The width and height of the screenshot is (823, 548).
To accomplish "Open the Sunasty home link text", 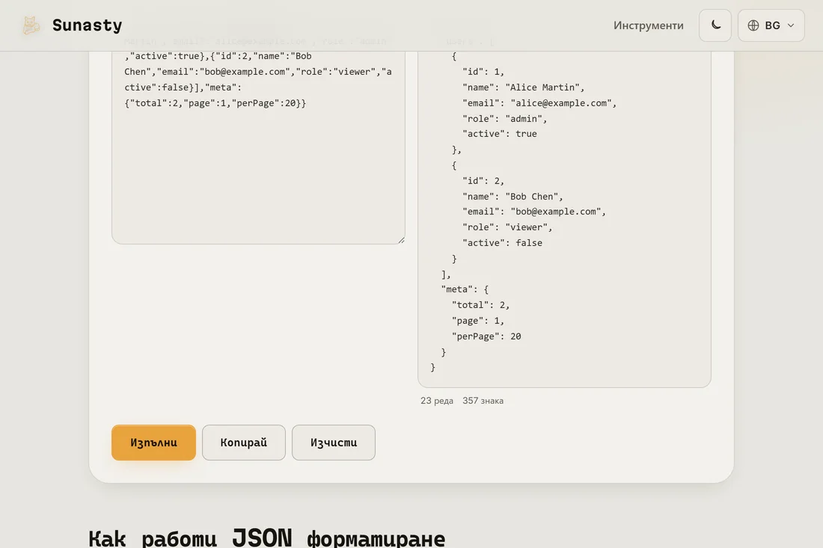I will click(x=87, y=25).
